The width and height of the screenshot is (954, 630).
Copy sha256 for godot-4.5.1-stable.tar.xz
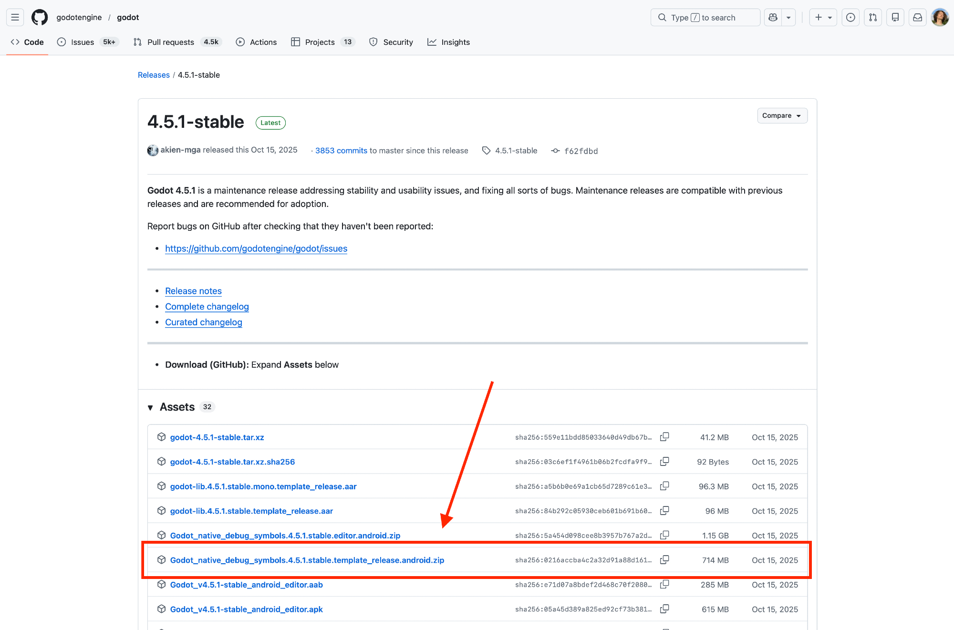pos(664,437)
